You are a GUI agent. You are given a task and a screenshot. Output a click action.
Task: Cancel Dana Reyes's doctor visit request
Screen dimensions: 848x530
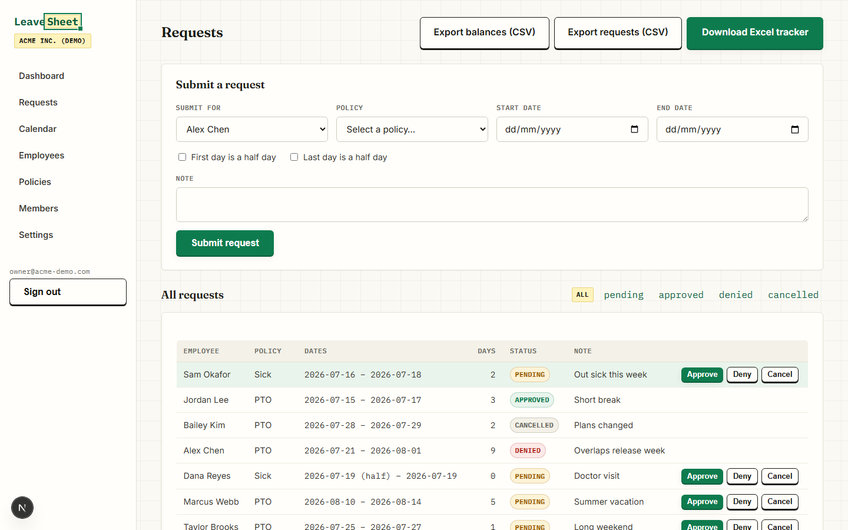(x=780, y=476)
